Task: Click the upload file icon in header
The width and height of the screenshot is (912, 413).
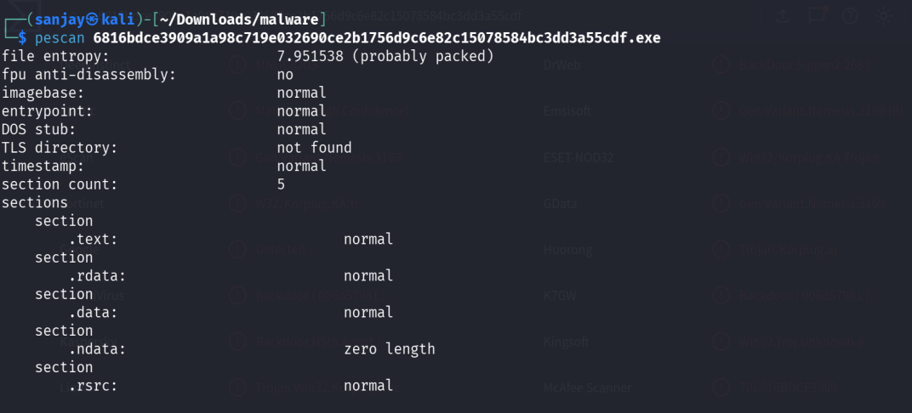Action: coord(783,15)
